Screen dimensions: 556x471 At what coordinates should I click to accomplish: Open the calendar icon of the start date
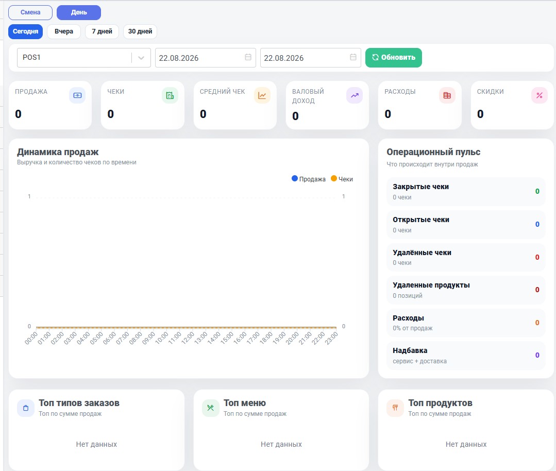coord(248,57)
